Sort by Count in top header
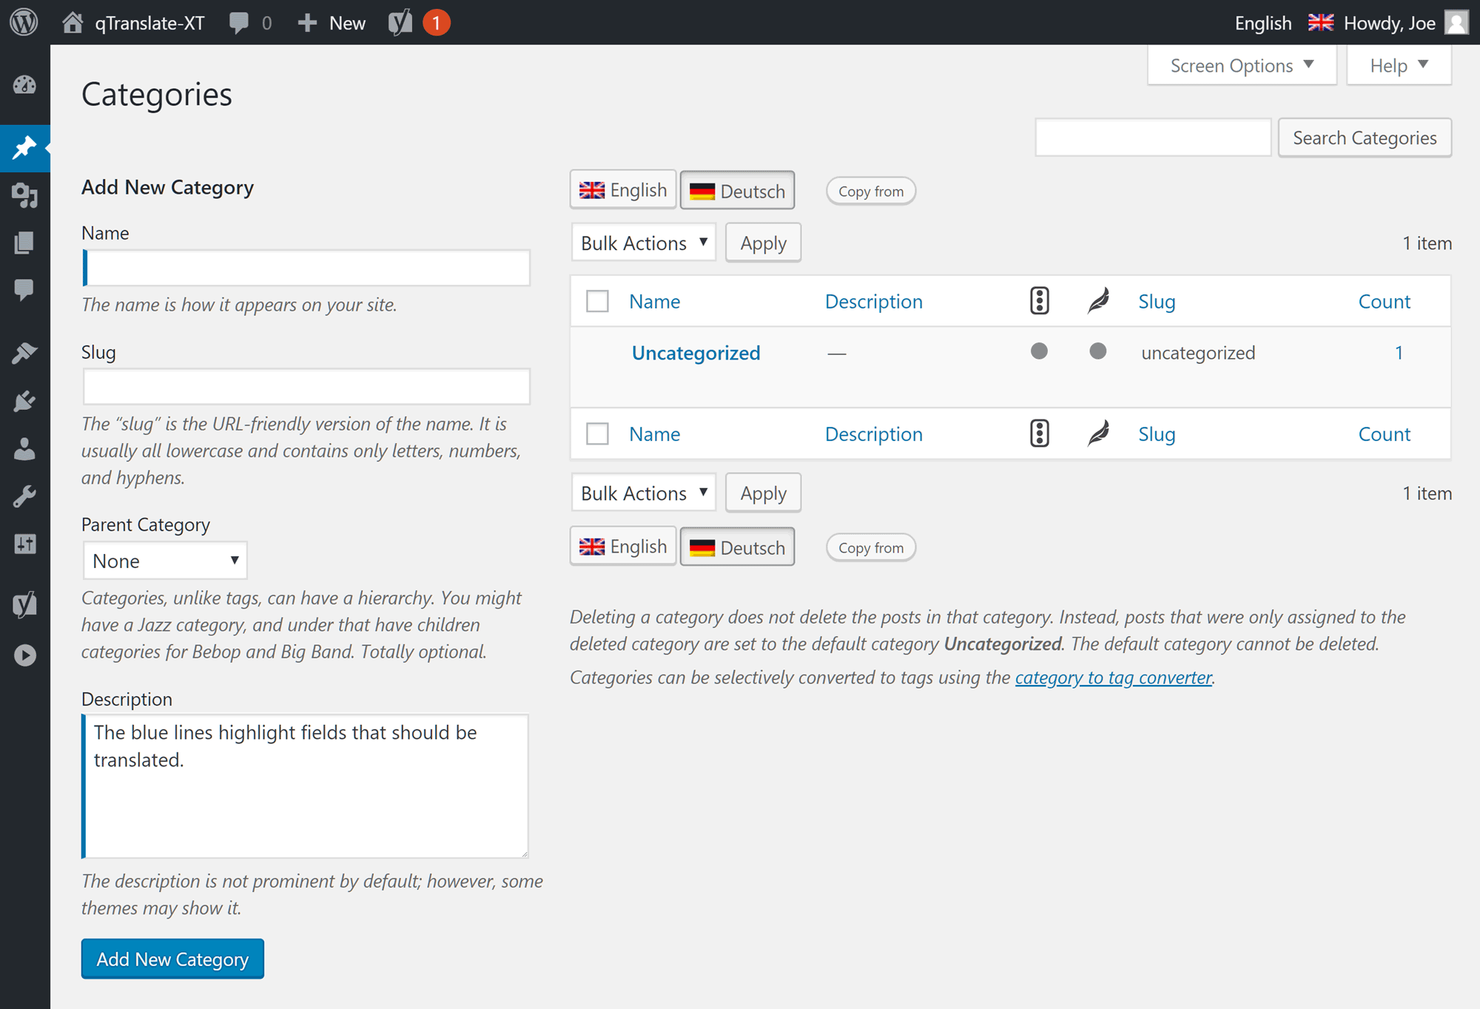Screen dimensions: 1480x1009 pyautogui.click(x=1384, y=301)
